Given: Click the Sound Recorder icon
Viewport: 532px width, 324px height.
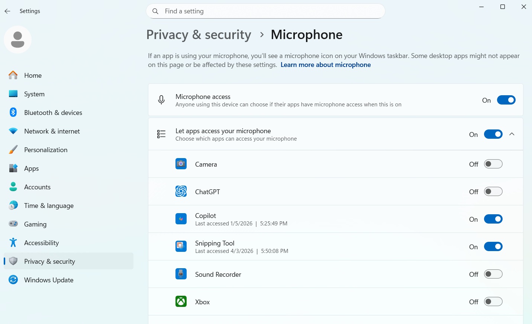Looking at the screenshot, I should coord(181,274).
